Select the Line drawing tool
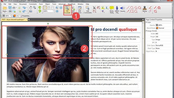Screen dimensions: 174x98 (x=128, y=8)
